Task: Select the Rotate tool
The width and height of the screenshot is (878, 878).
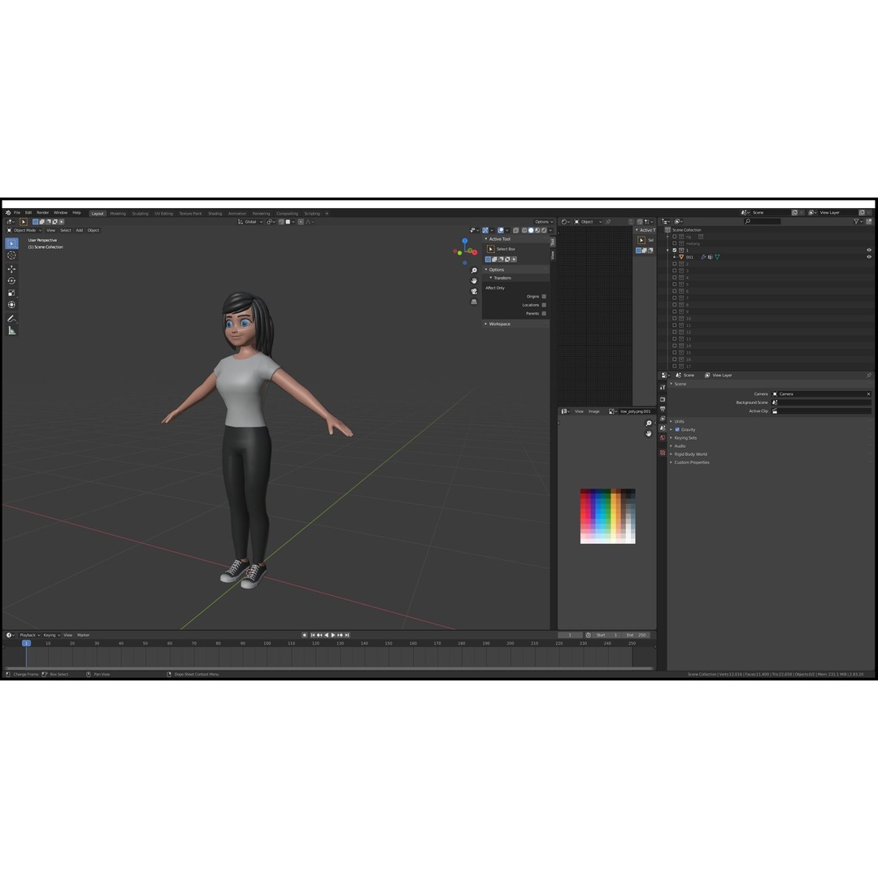Action: (11, 280)
